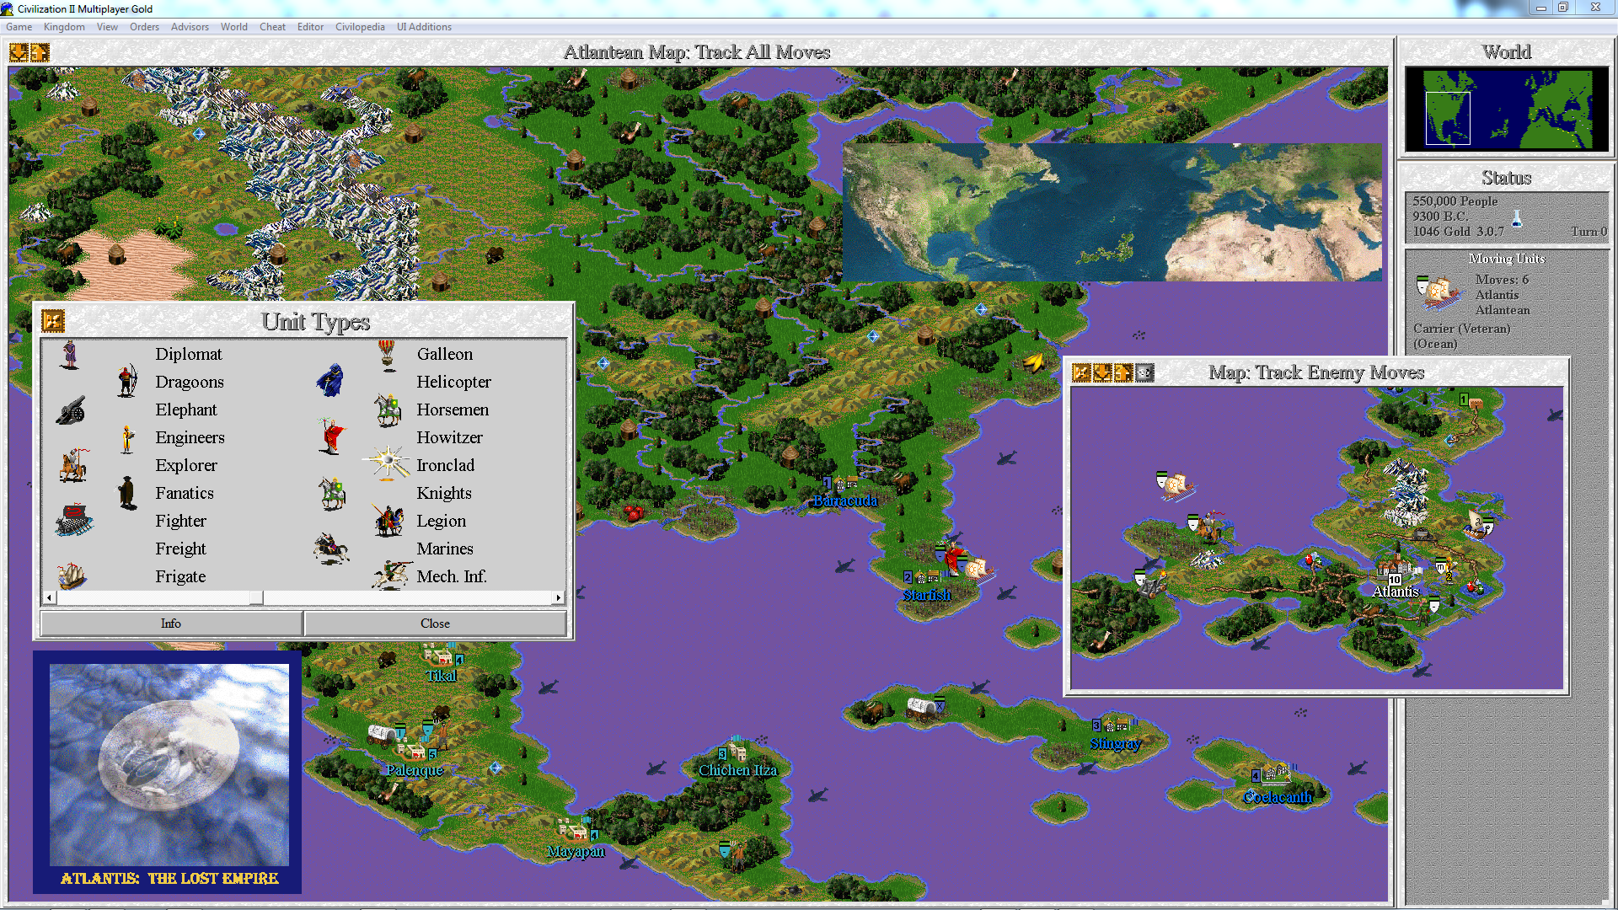Select the blue hooded figure icon beside Helicopter

point(331,381)
